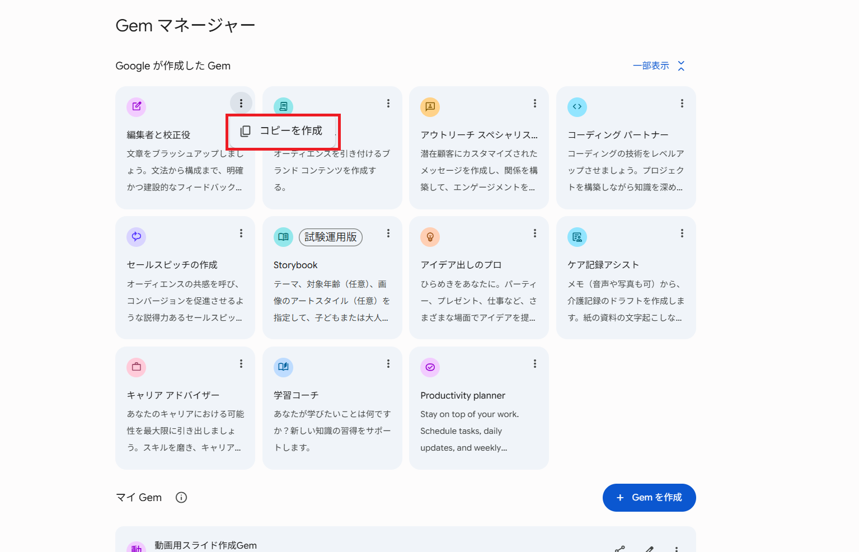Click the 学習コーチ card title

click(296, 395)
